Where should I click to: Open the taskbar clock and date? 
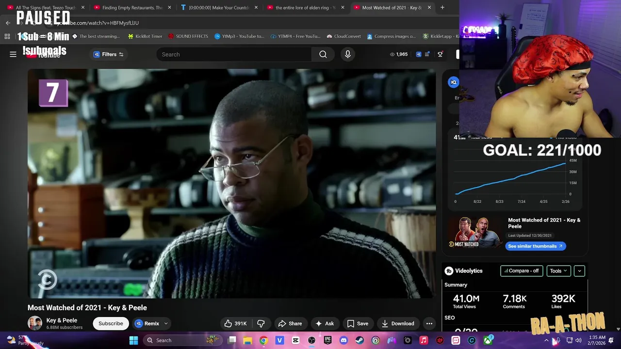coord(597,340)
